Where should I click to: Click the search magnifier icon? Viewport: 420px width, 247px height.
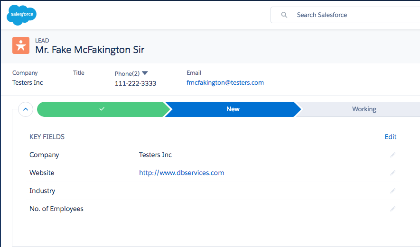(284, 15)
